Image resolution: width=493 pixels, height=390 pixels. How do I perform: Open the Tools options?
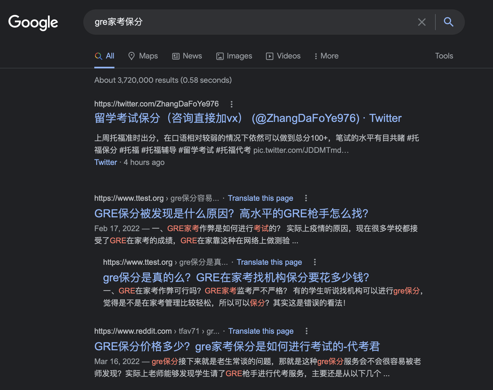[x=444, y=56]
